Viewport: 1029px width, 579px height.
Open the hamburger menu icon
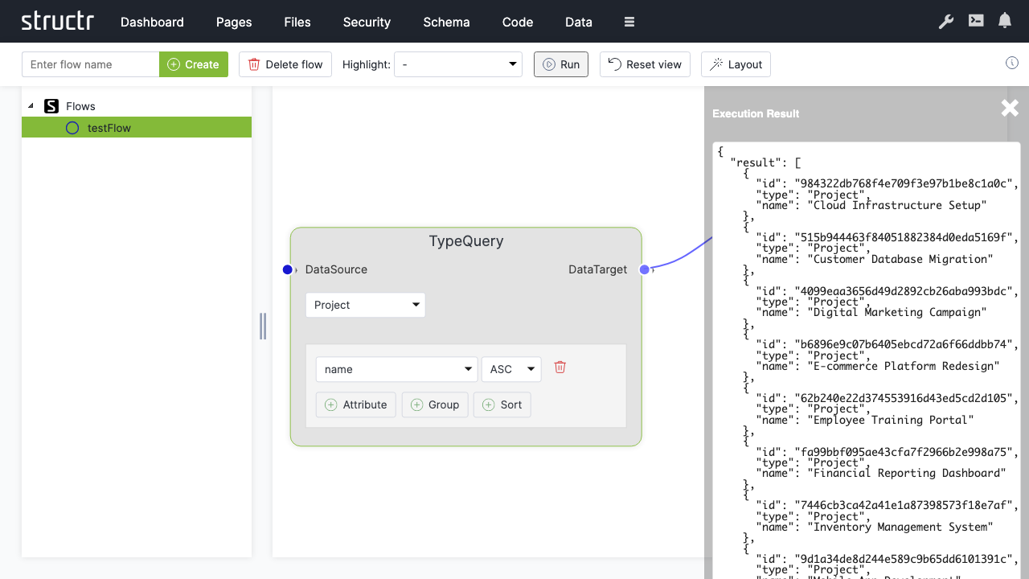click(x=629, y=22)
